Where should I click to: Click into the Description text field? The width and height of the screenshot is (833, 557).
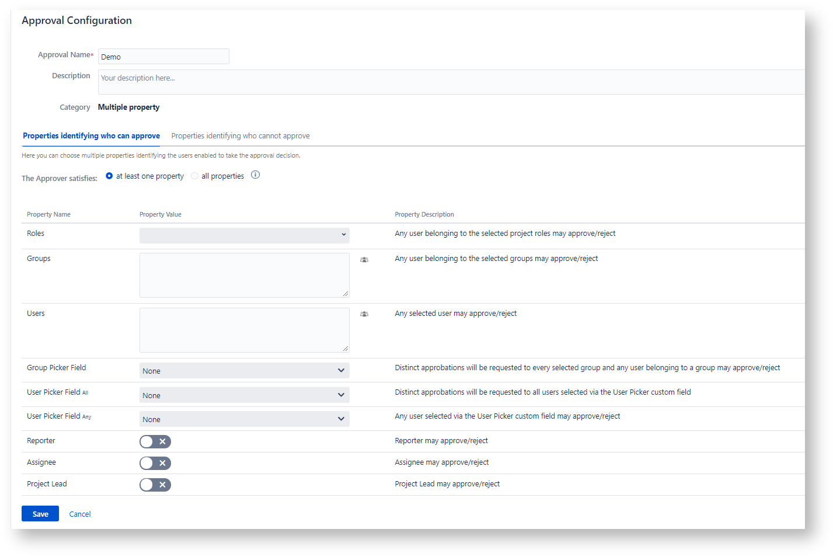pos(451,82)
